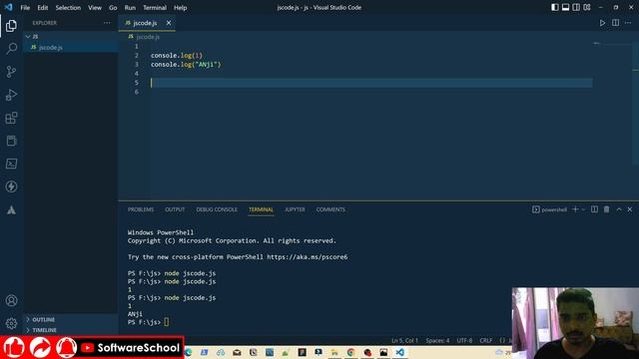Place cursor on console.log("ANji") line

(x=186, y=64)
